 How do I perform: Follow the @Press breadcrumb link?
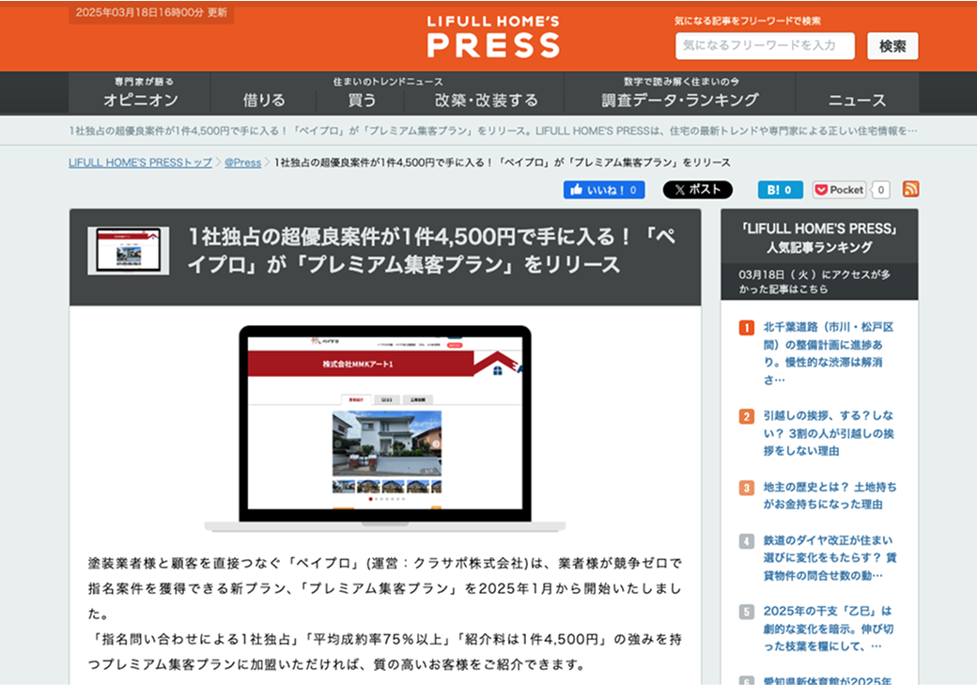242,162
